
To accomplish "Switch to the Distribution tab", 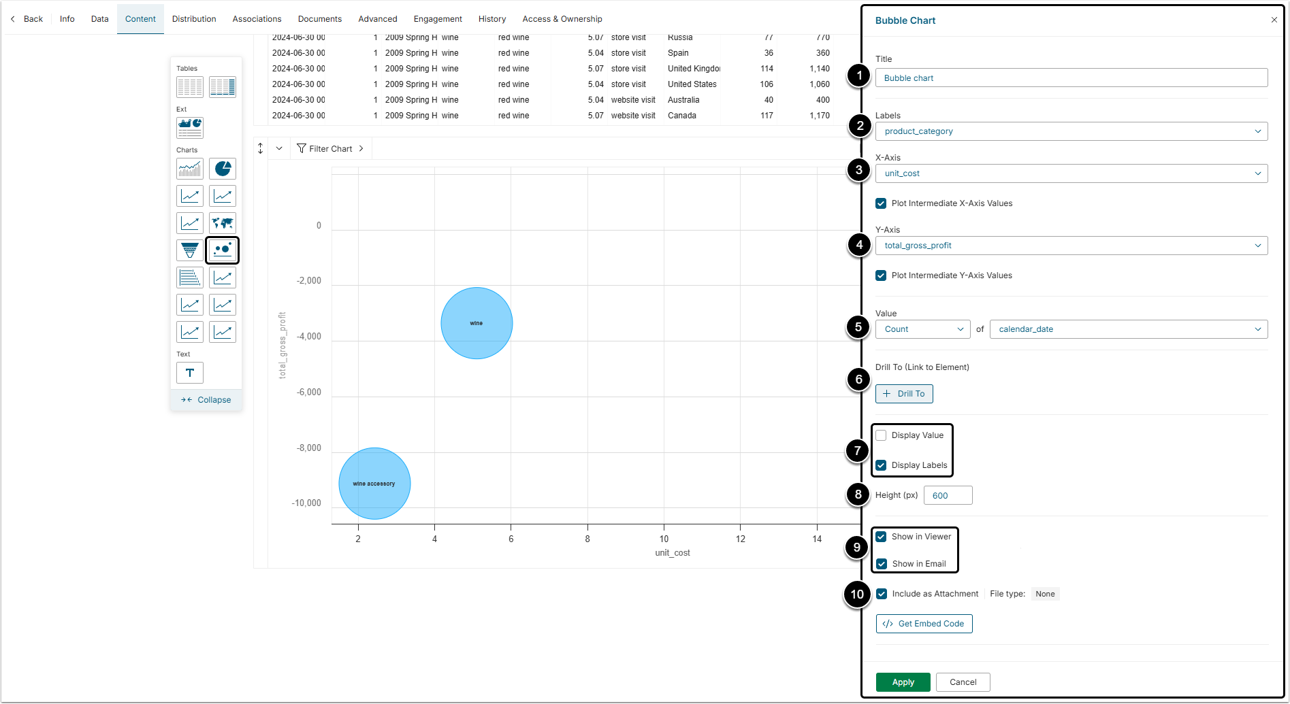I will pos(194,19).
